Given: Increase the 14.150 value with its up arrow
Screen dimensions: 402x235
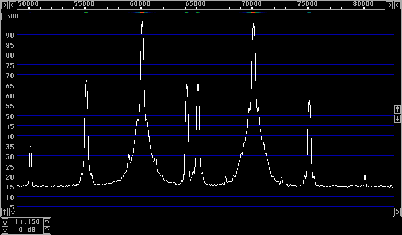Looking at the screenshot, I should point(47,222).
